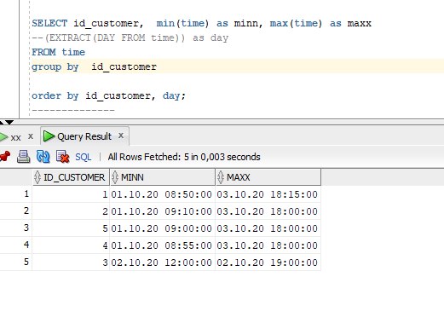
Task: Show the SQL statement link
Action: (83, 157)
